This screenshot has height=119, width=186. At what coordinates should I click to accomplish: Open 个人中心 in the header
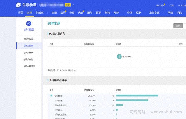(182, 6)
